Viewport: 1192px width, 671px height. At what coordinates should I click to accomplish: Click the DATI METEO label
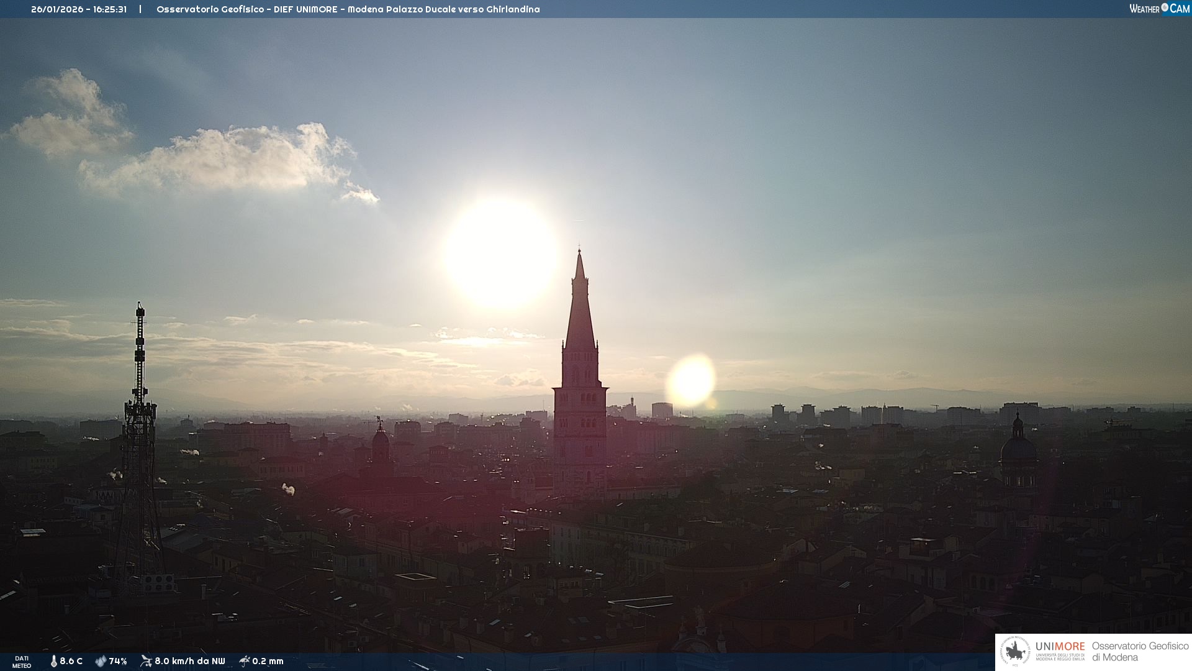point(22,662)
